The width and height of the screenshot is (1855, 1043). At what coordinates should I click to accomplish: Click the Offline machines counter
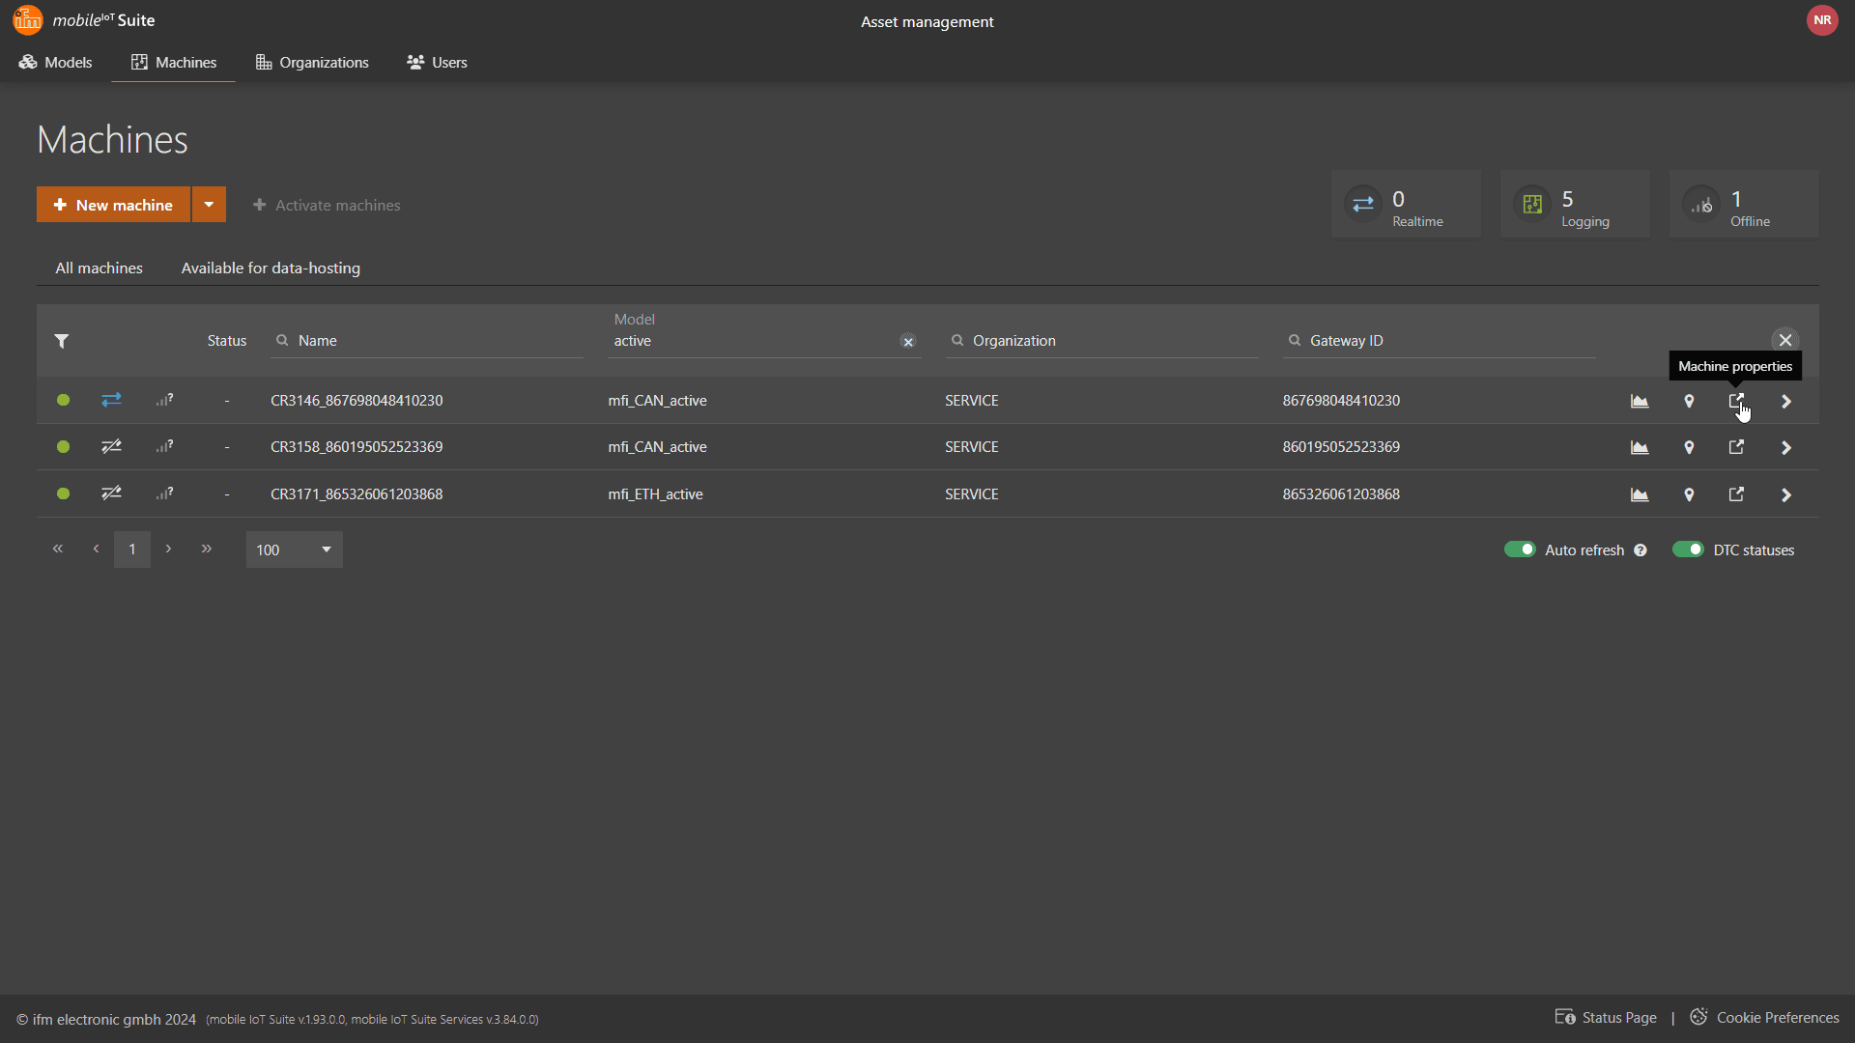pos(1744,205)
